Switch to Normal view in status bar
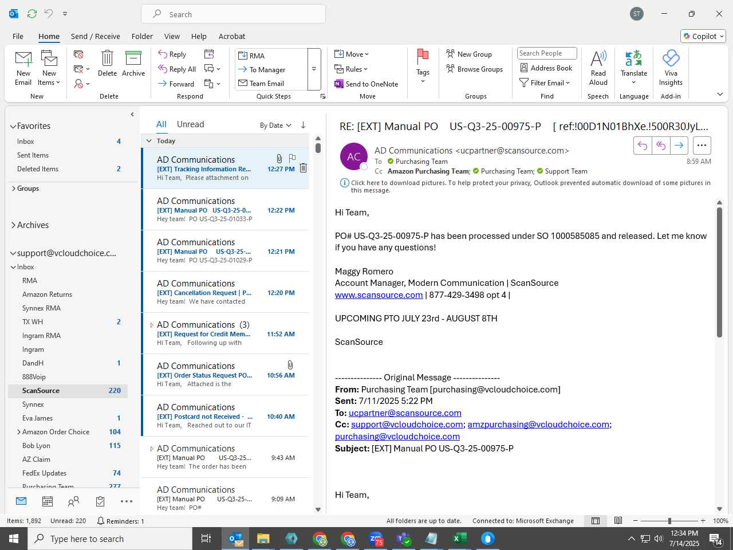The height and width of the screenshot is (550, 733). 596,521
